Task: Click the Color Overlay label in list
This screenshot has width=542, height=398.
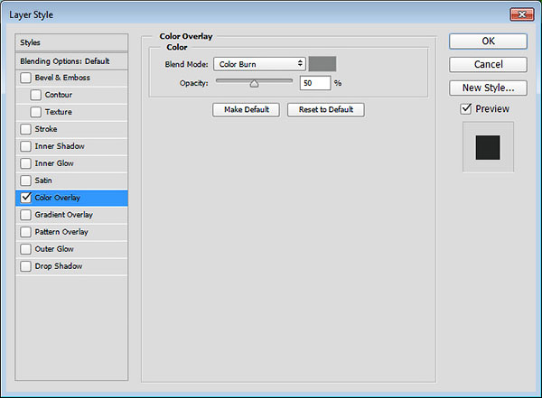Action: tap(58, 198)
